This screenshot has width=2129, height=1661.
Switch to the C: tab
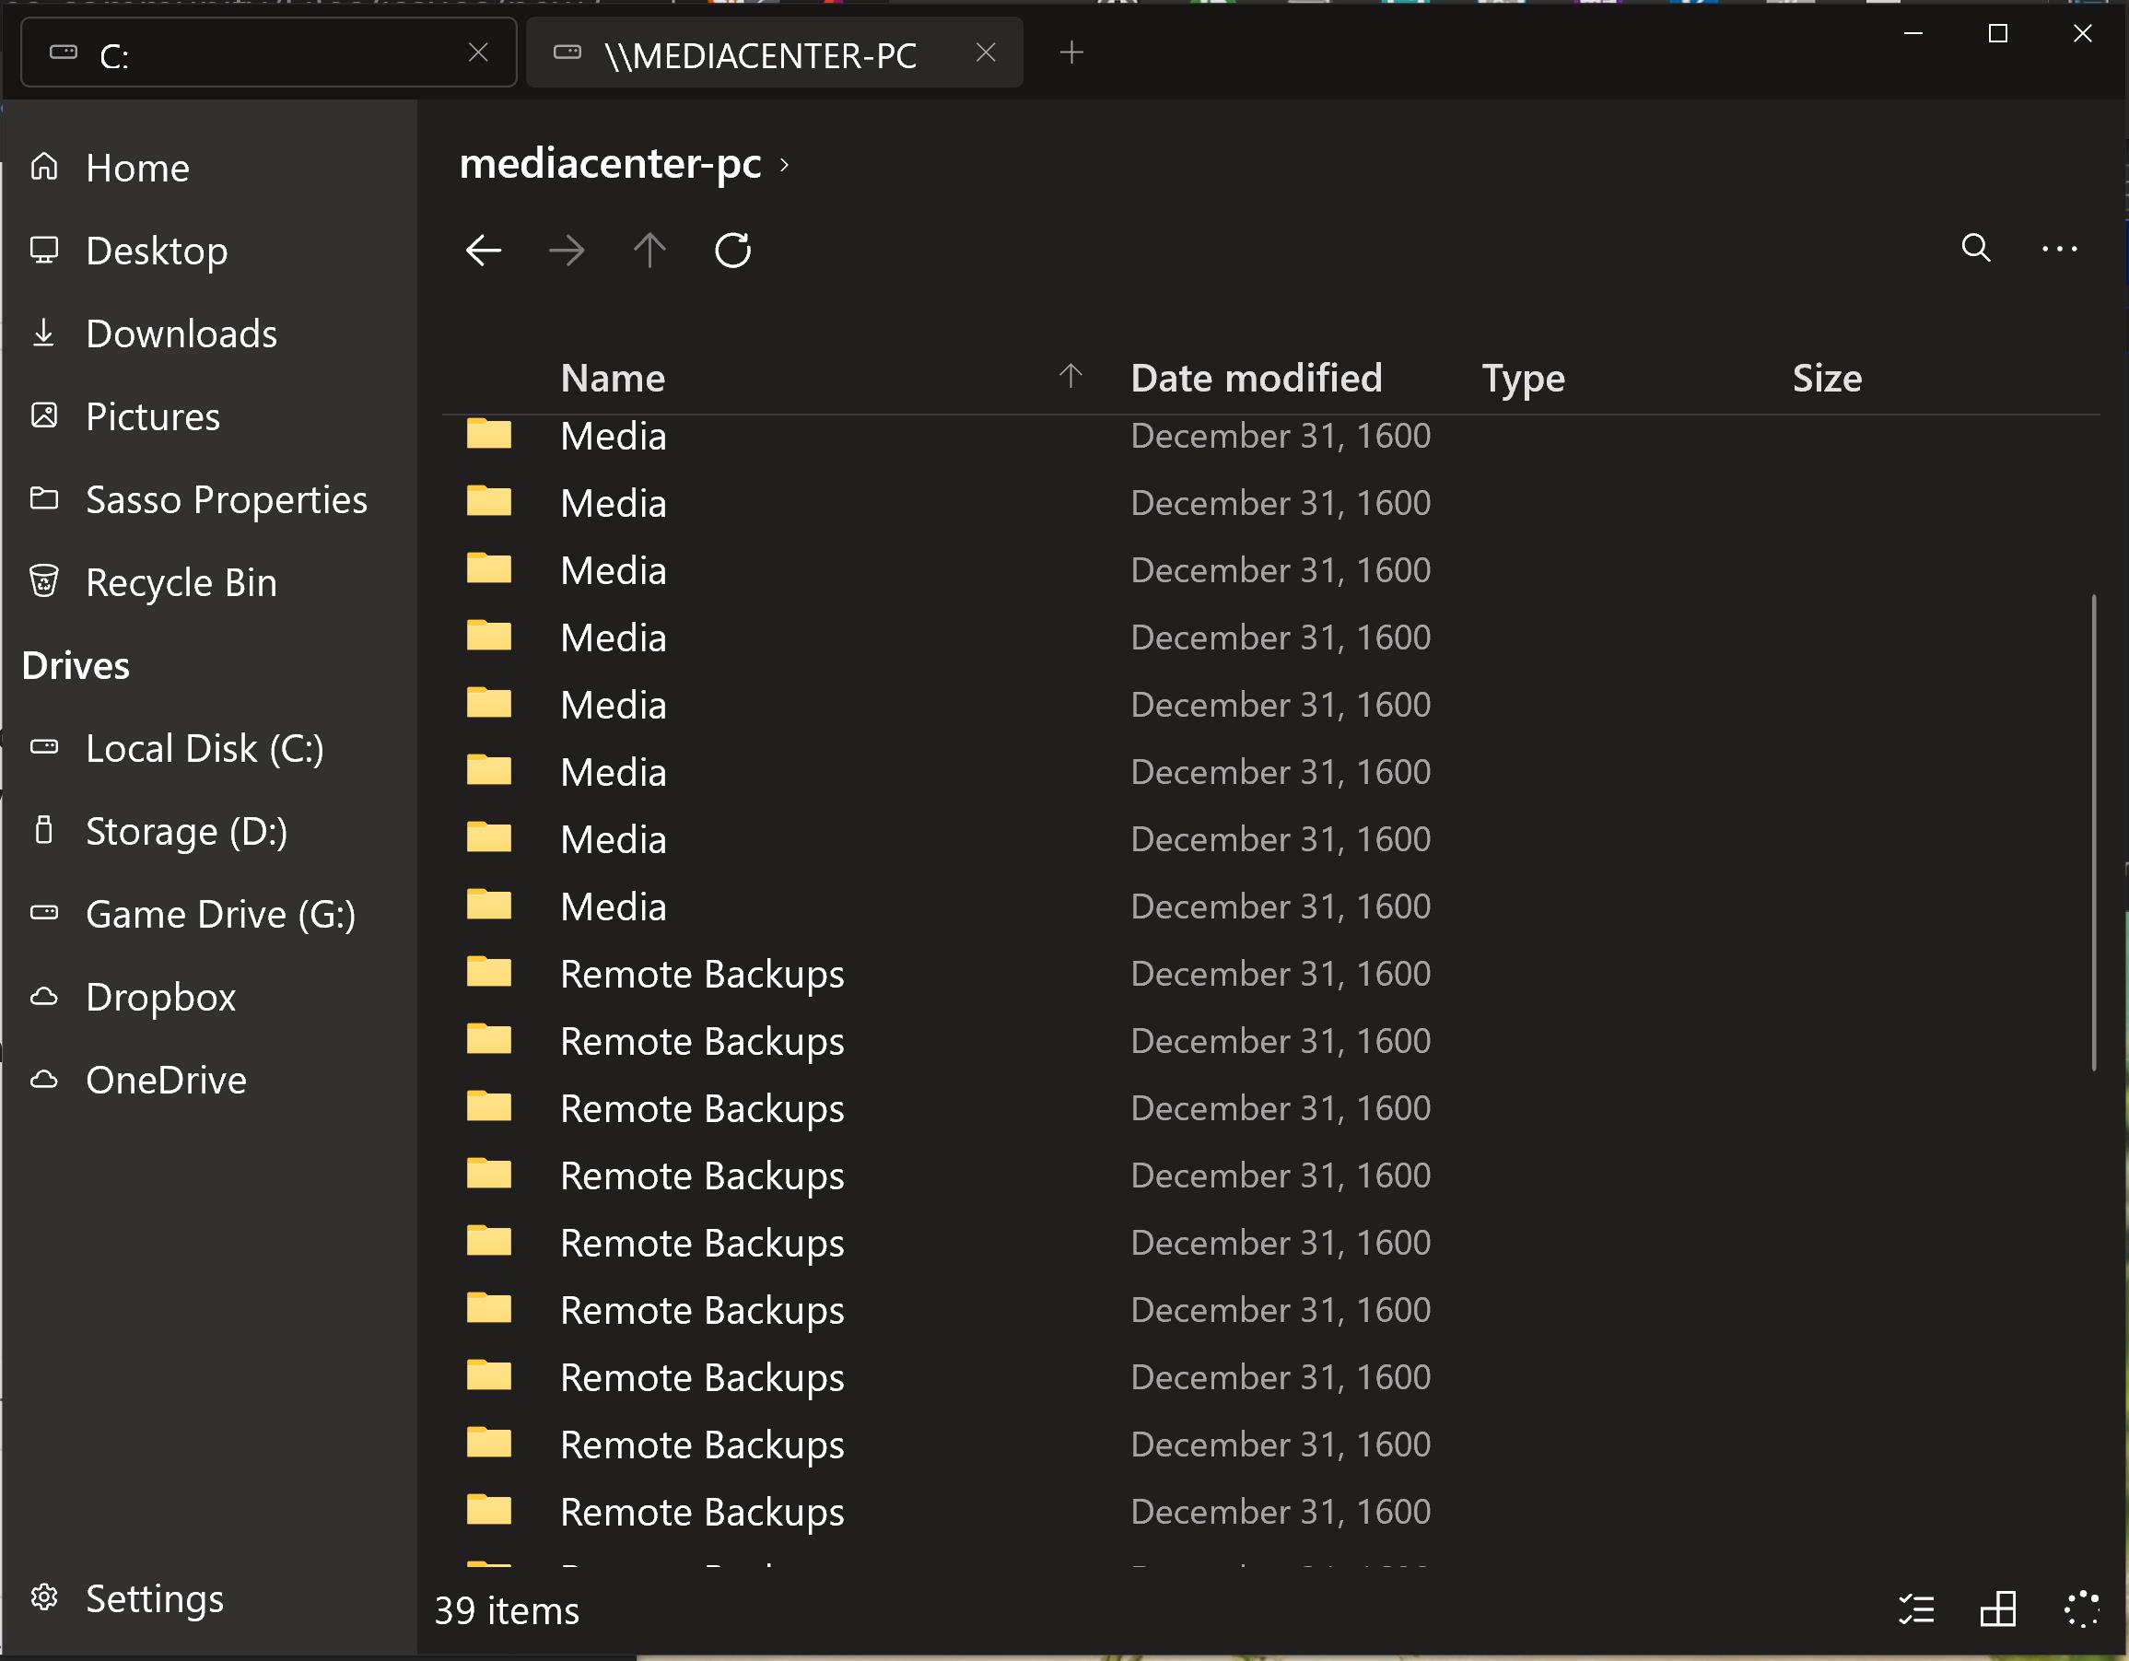click(x=268, y=53)
